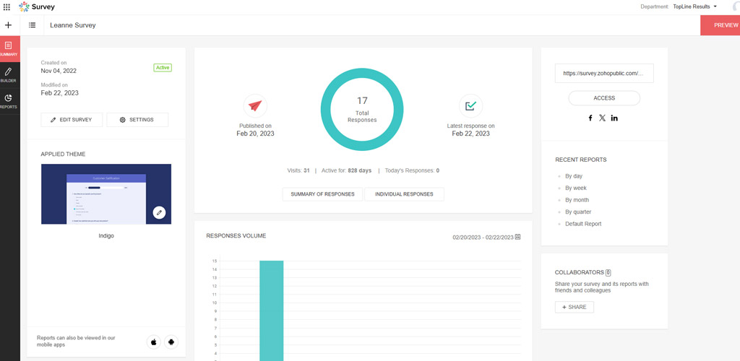This screenshot has height=361, width=740.
Task: Open Summary of Responses
Action: point(322,194)
